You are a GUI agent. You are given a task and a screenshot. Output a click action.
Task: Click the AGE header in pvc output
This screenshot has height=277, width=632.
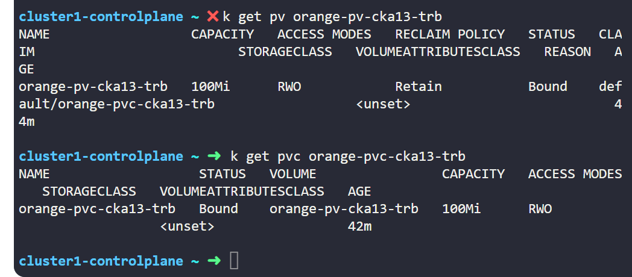[x=359, y=191]
